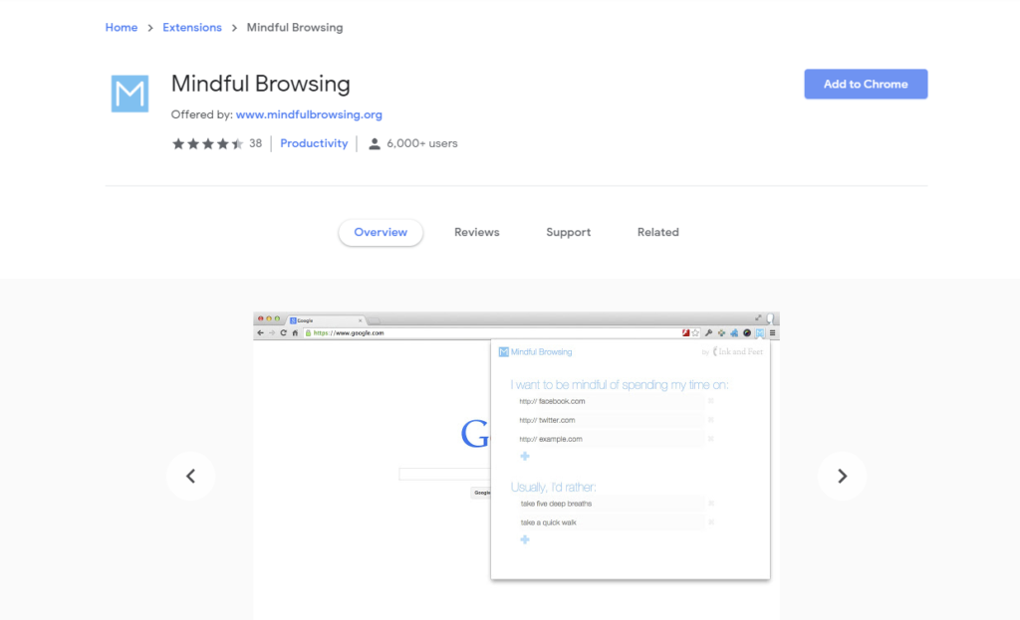Click the users person icon

point(375,143)
